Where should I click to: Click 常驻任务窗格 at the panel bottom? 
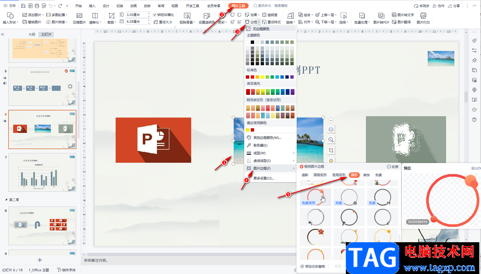(313, 266)
